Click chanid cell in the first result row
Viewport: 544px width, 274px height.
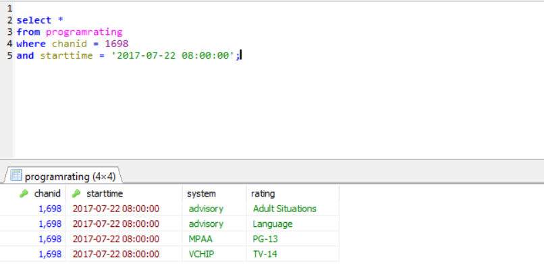click(49, 209)
